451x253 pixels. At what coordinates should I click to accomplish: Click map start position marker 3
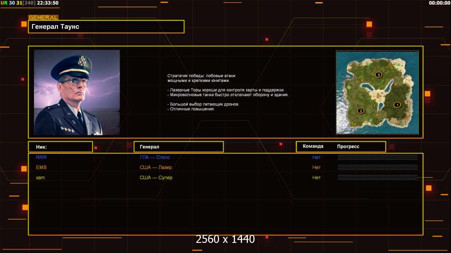[379, 75]
